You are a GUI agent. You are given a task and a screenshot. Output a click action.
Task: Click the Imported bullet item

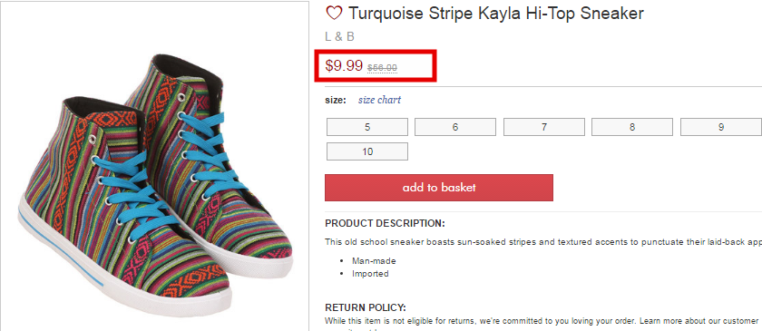pyautogui.click(x=370, y=274)
